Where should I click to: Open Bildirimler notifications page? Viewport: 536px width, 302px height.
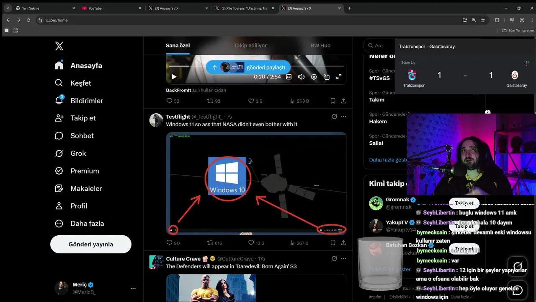[79, 101]
